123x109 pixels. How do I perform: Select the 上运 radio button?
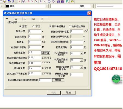pos(20,27)
